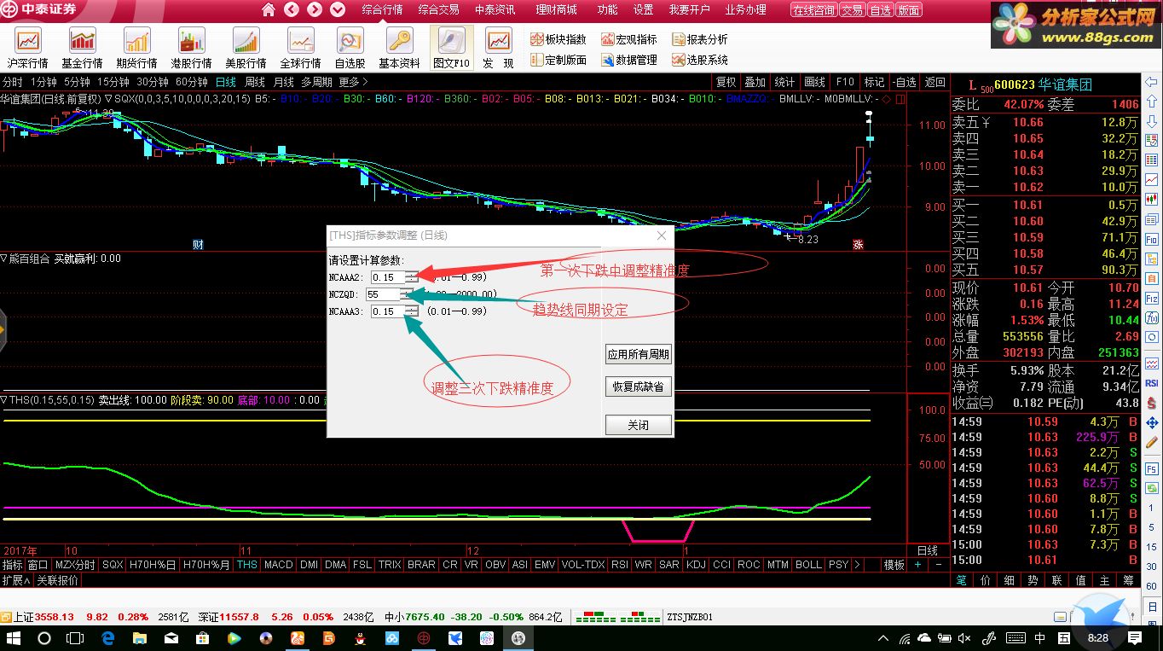Click the 自选 button in title bar
Image resolution: width=1163 pixels, height=651 pixels.
point(881,10)
